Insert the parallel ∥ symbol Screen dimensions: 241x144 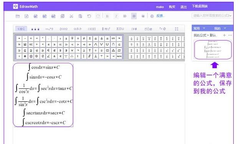[90, 56]
